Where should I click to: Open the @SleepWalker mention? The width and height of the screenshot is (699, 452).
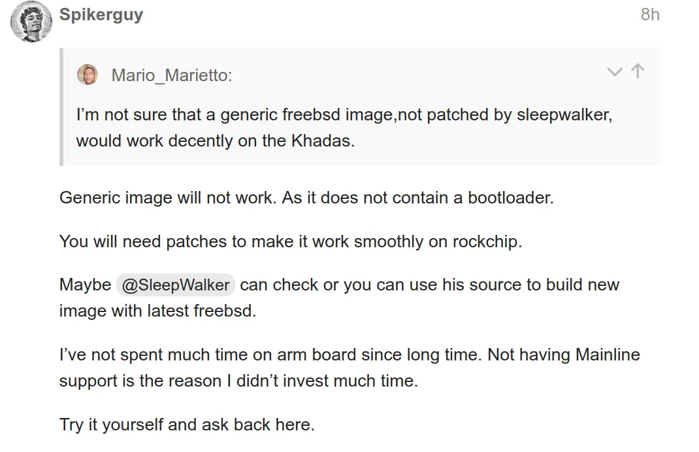[175, 285]
